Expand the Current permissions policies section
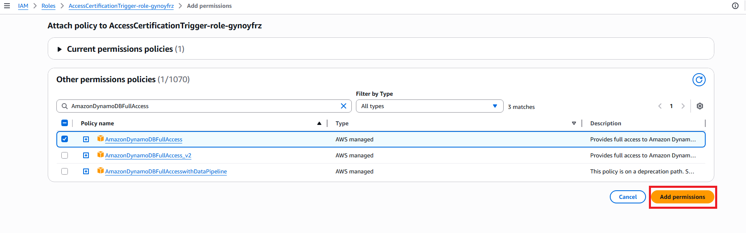 pyautogui.click(x=59, y=49)
